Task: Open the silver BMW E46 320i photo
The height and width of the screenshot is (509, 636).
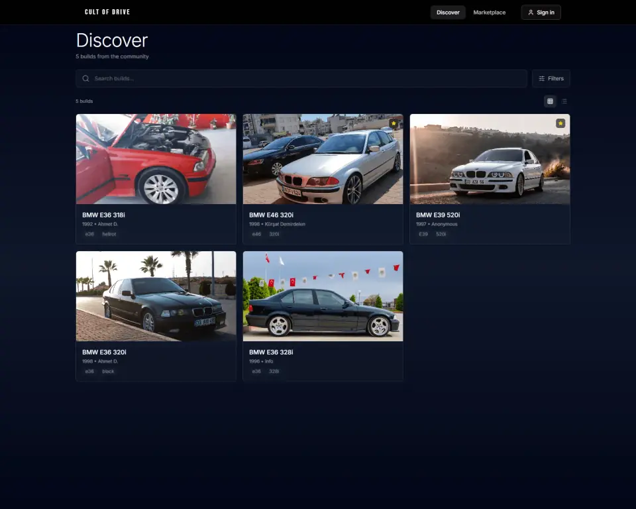Action: point(323,159)
